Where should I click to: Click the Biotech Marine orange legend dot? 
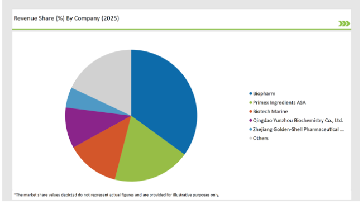pos(251,112)
